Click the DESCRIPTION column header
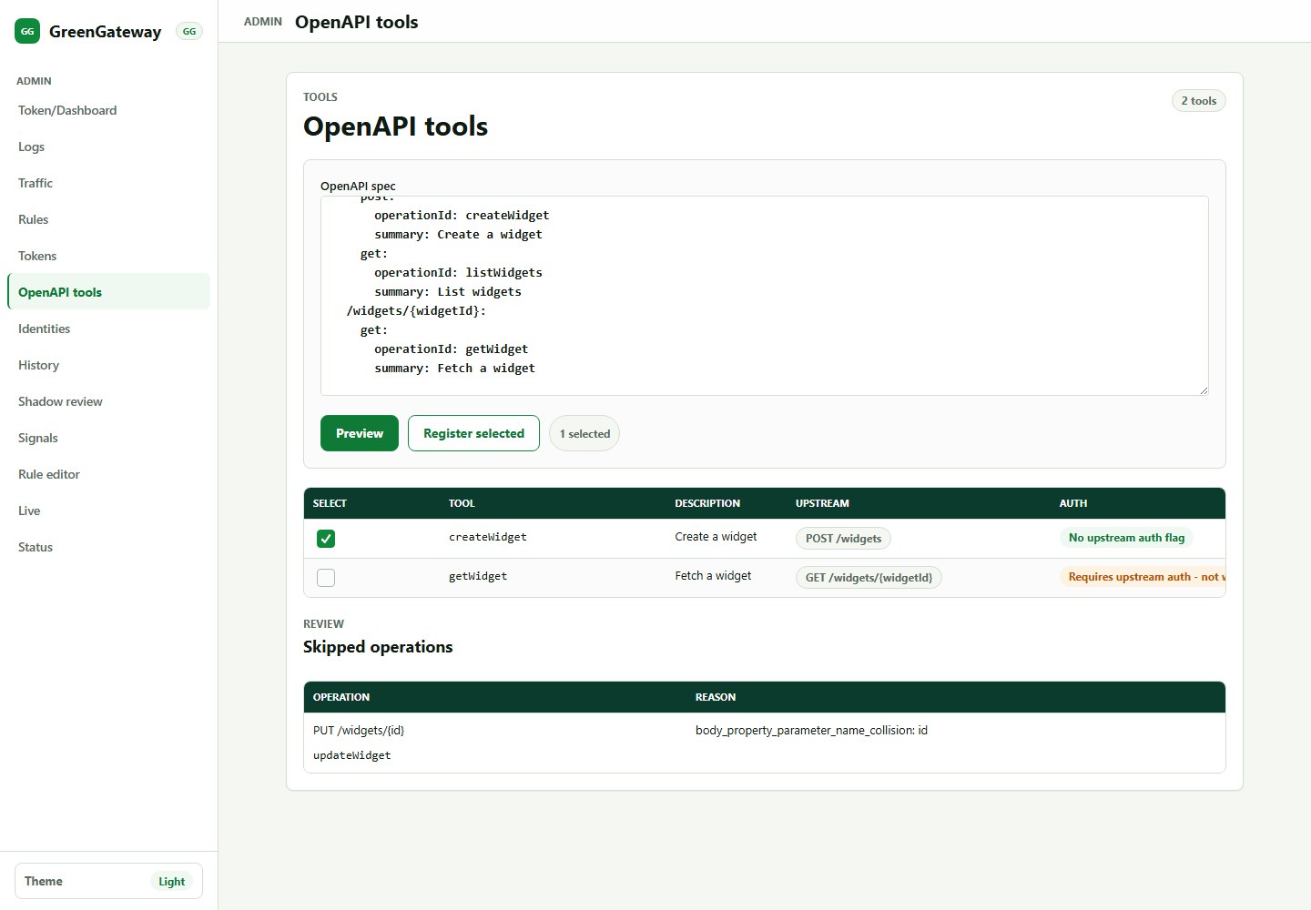This screenshot has height=910, width=1311. coord(707,503)
